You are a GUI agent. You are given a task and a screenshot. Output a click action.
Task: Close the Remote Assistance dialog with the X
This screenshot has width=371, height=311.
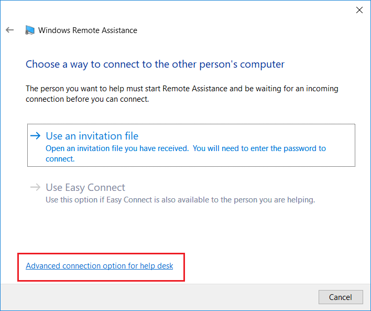[359, 10]
